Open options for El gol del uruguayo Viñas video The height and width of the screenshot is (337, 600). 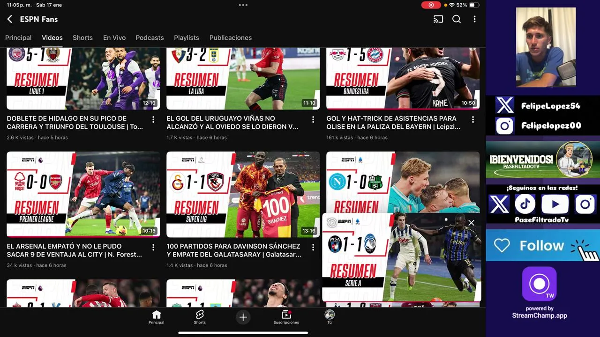pyautogui.click(x=313, y=120)
